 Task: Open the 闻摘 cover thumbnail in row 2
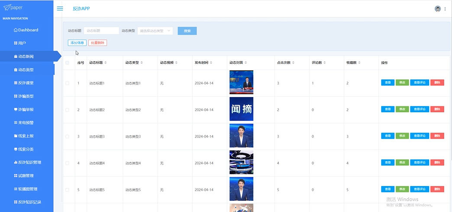pyautogui.click(x=241, y=109)
